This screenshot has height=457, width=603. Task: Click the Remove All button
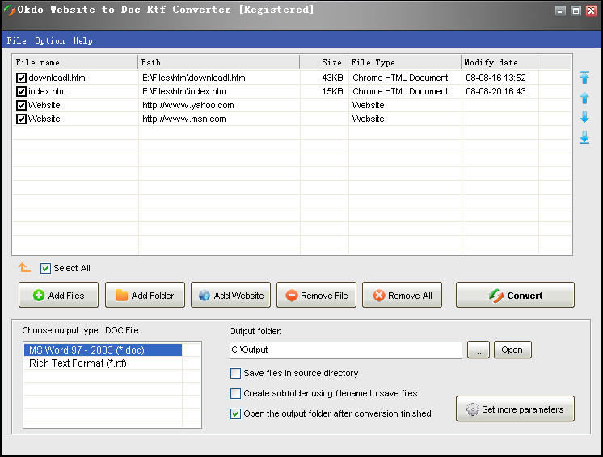402,295
